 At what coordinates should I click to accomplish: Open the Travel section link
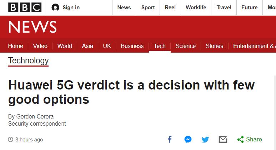pyautogui.click(x=224, y=8)
